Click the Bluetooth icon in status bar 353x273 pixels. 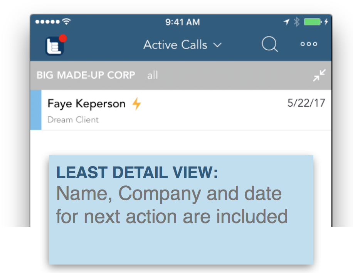(x=296, y=22)
